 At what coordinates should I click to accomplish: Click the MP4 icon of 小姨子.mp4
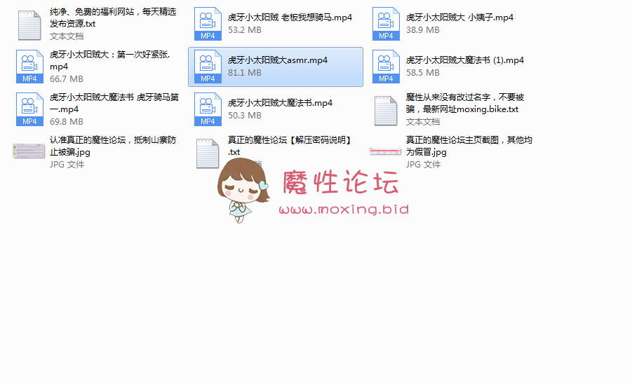pos(386,24)
